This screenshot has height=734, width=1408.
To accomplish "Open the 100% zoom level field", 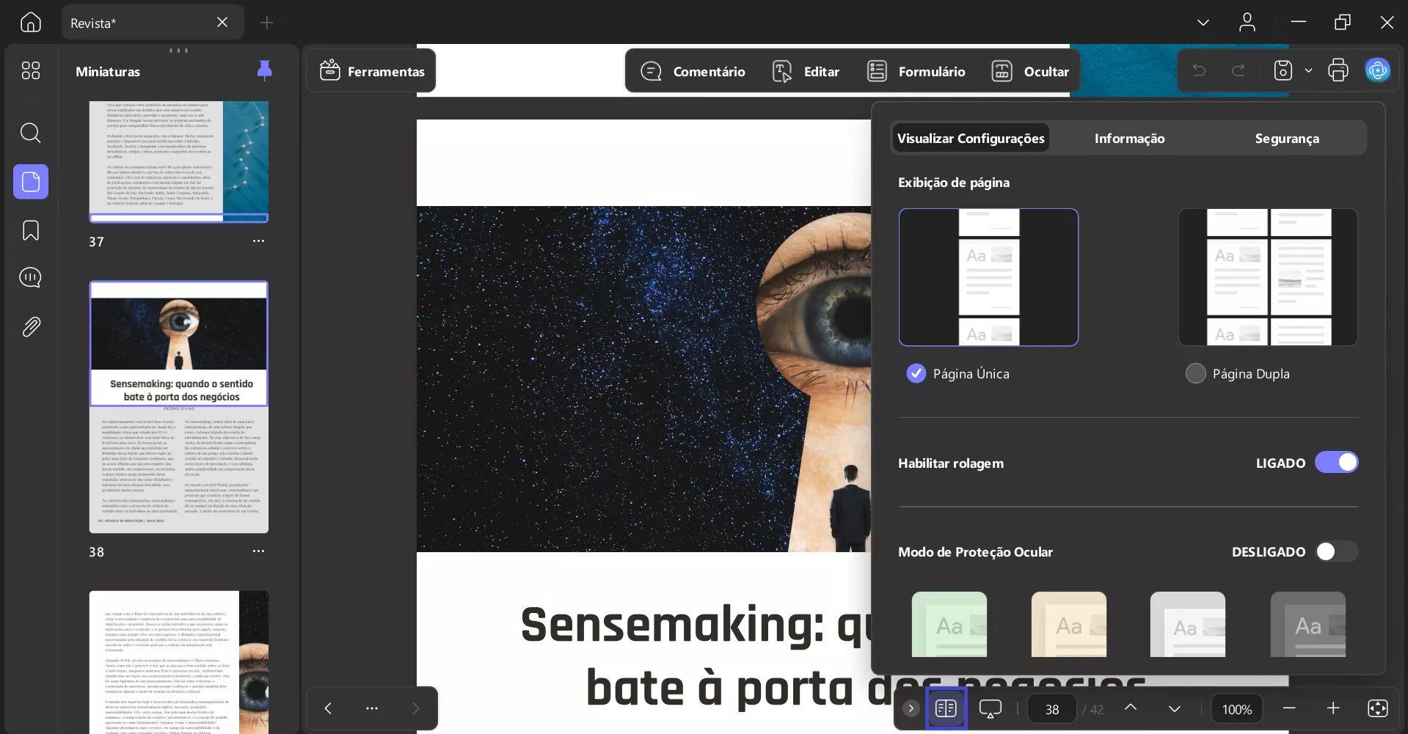I will (1237, 709).
